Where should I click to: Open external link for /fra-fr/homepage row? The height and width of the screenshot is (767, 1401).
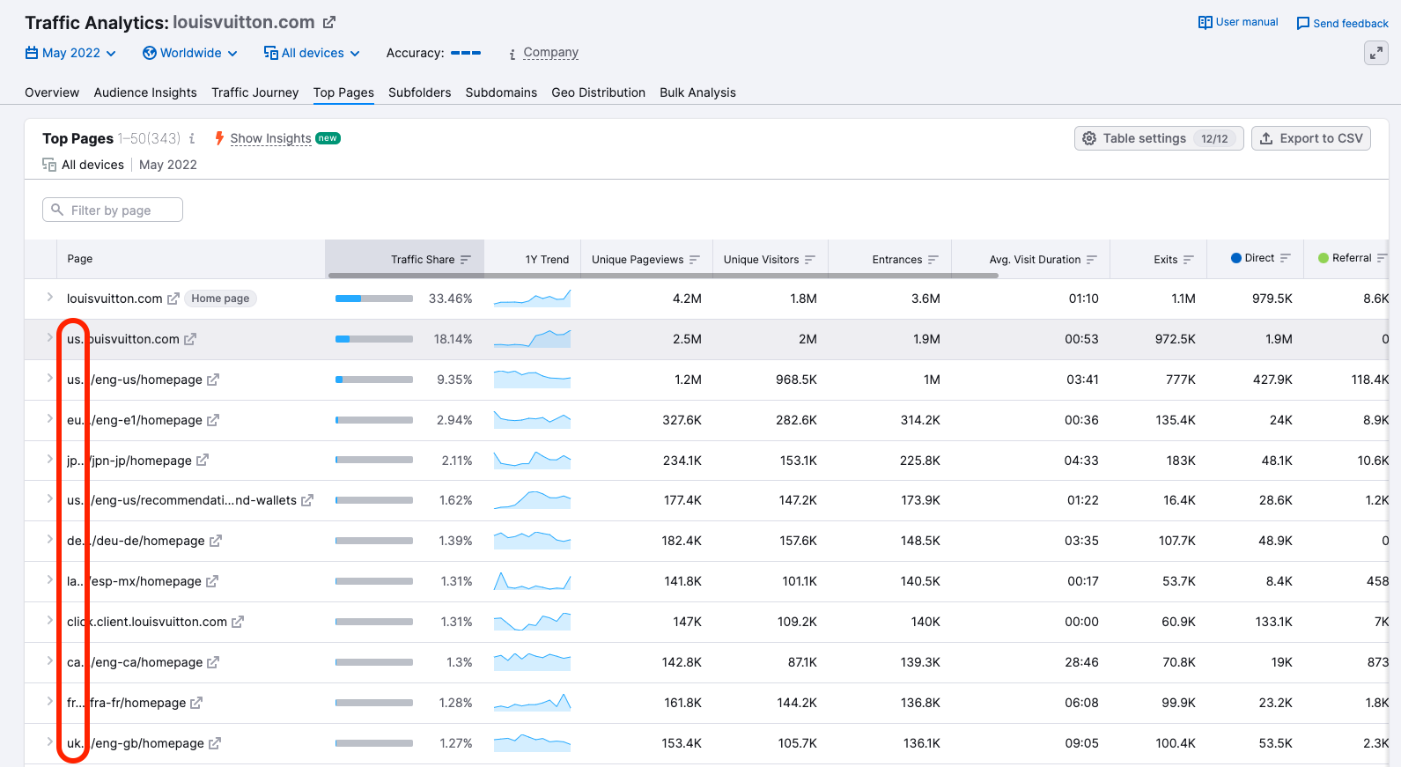pos(196,703)
